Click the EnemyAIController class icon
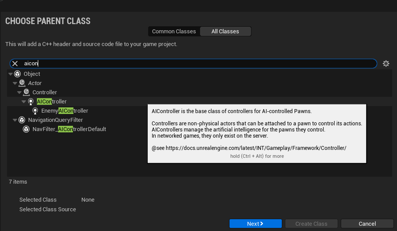This screenshot has width=397, height=231. coord(35,111)
